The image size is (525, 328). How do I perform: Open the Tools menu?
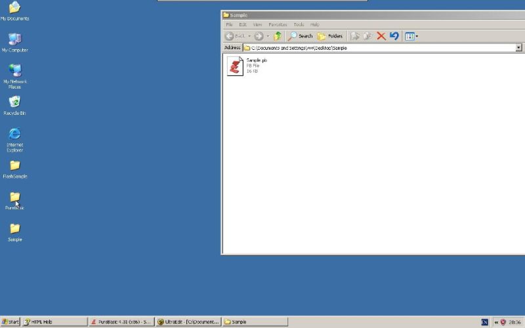pos(299,25)
